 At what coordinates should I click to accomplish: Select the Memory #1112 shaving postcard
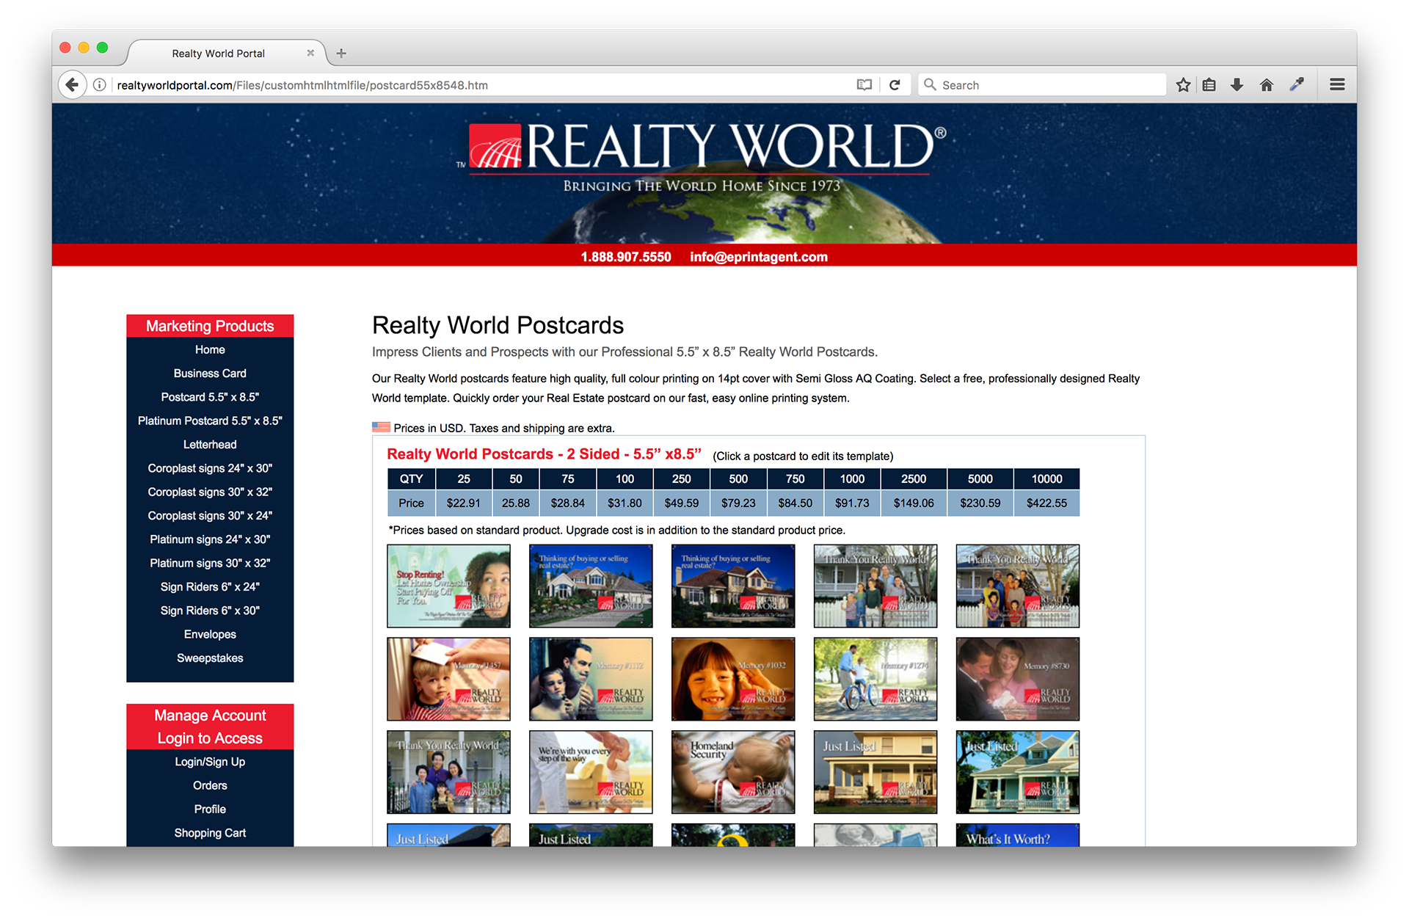coord(591,679)
